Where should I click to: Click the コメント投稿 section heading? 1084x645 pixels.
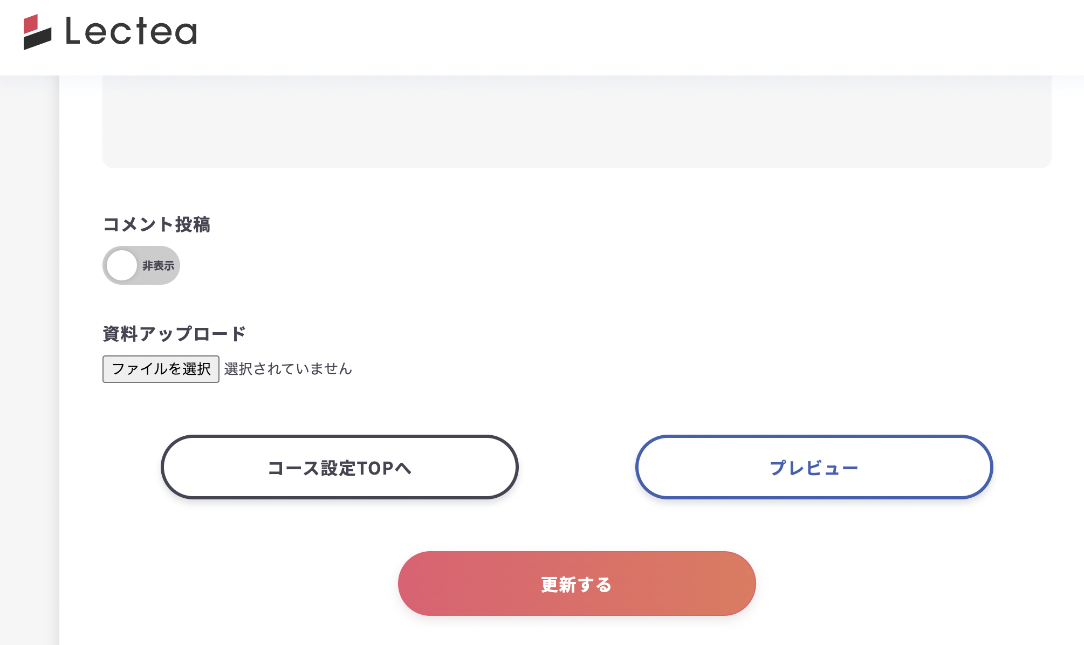click(x=156, y=224)
